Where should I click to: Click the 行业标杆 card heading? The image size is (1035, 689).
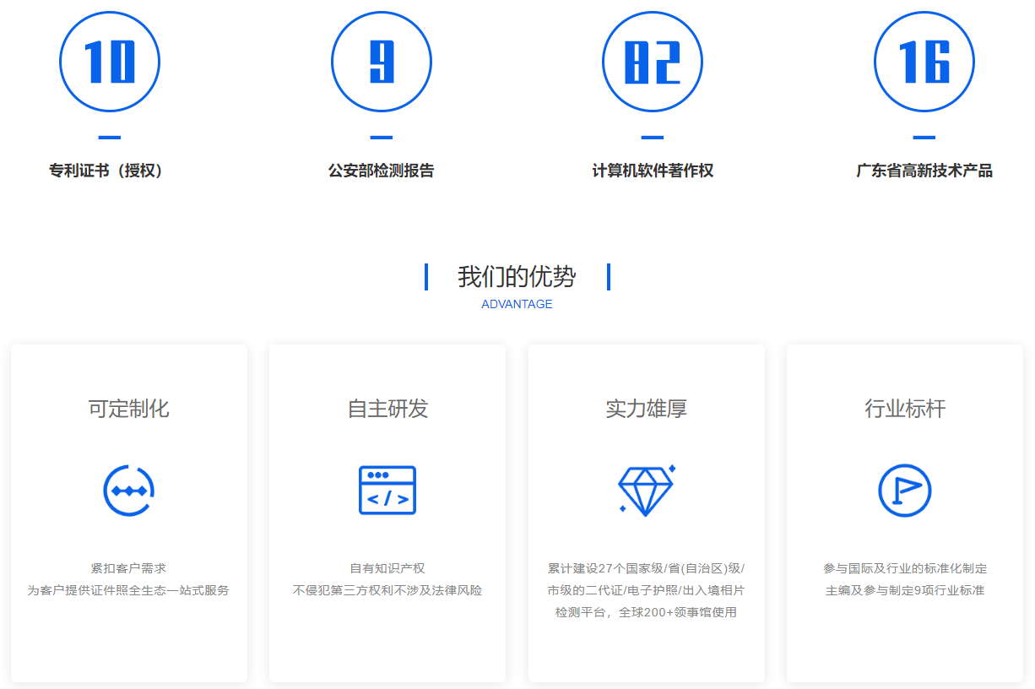[904, 409]
